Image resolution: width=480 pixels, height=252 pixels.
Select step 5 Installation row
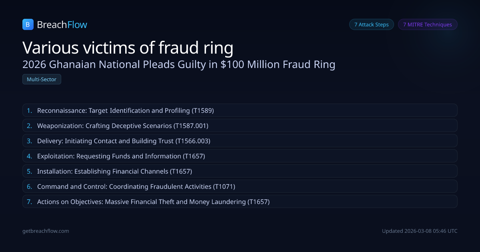pos(240,171)
